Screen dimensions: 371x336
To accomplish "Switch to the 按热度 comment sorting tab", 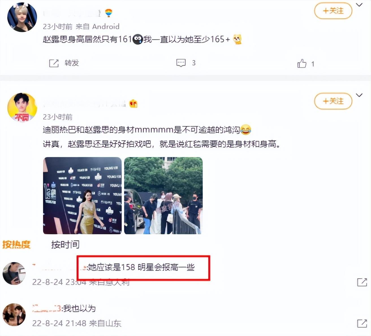I will tap(16, 244).
